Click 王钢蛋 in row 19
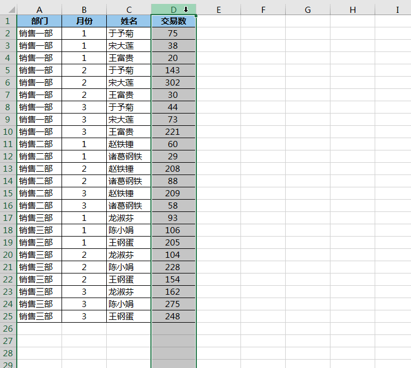This screenshot has height=368, width=411. click(121, 243)
